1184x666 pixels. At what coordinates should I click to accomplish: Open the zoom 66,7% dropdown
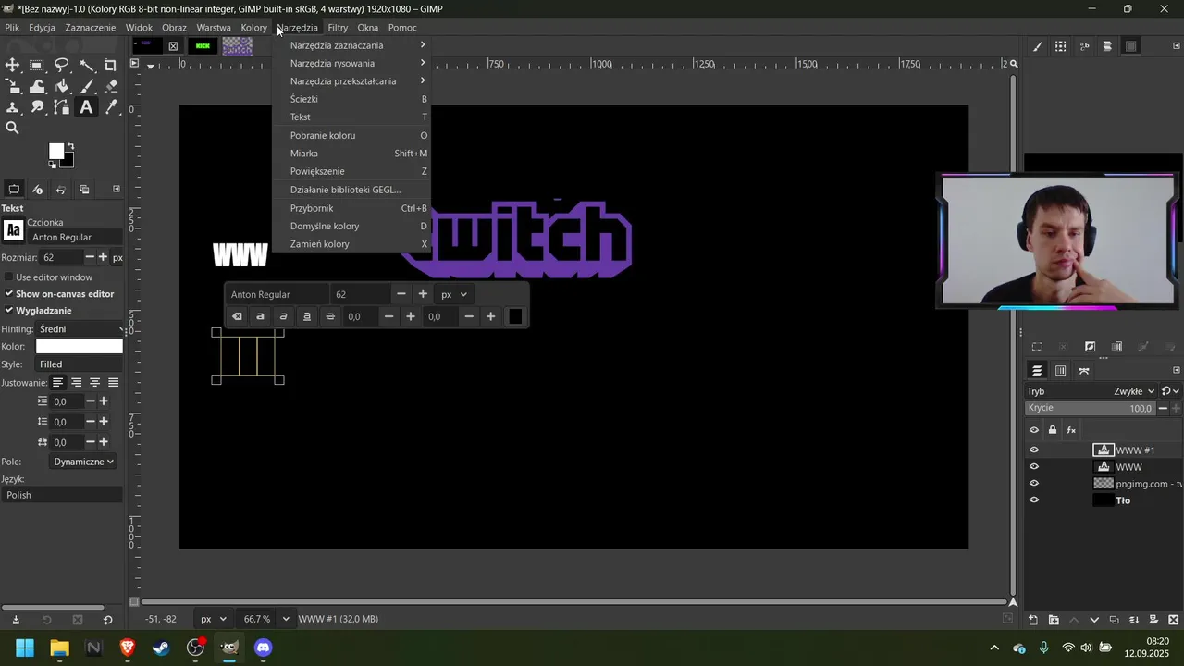coord(285,619)
